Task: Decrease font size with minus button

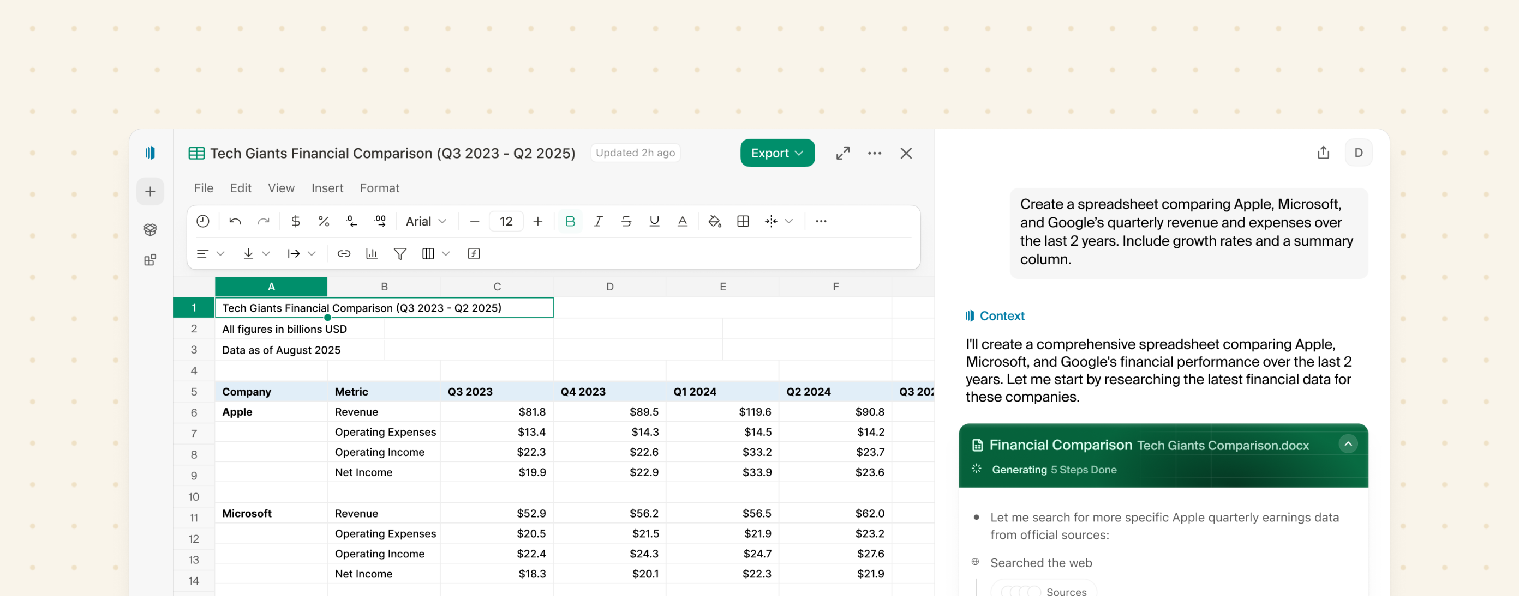Action: tap(475, 221)
